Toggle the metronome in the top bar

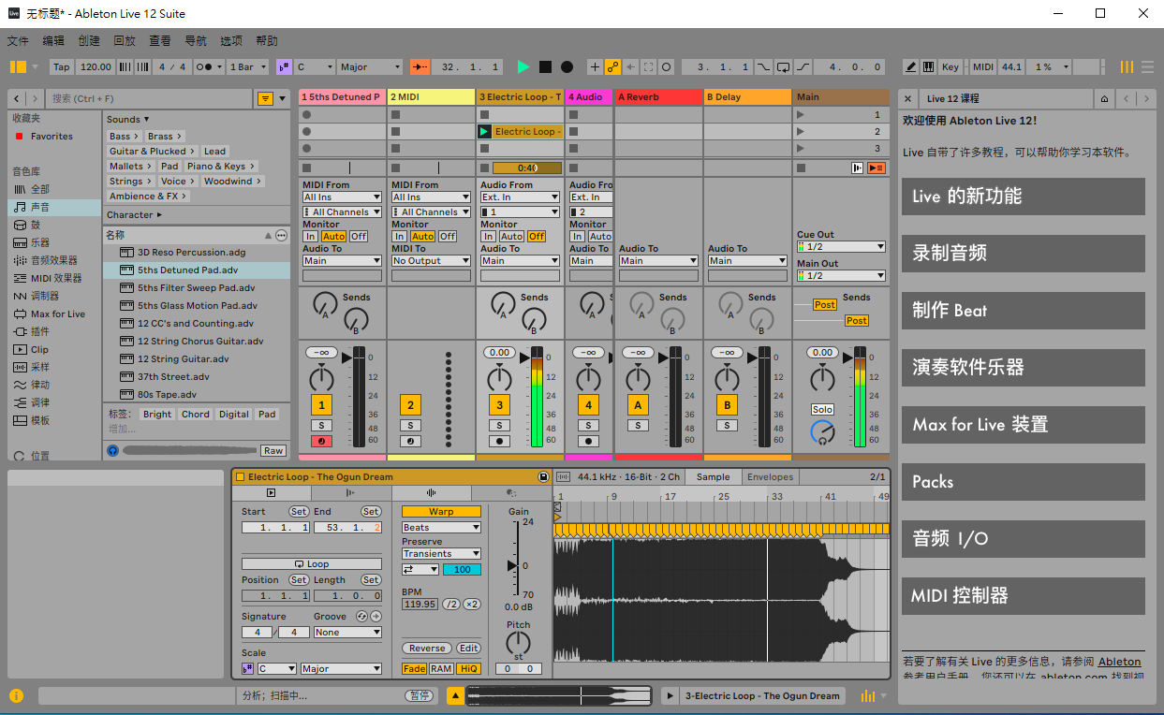point(210,66)
